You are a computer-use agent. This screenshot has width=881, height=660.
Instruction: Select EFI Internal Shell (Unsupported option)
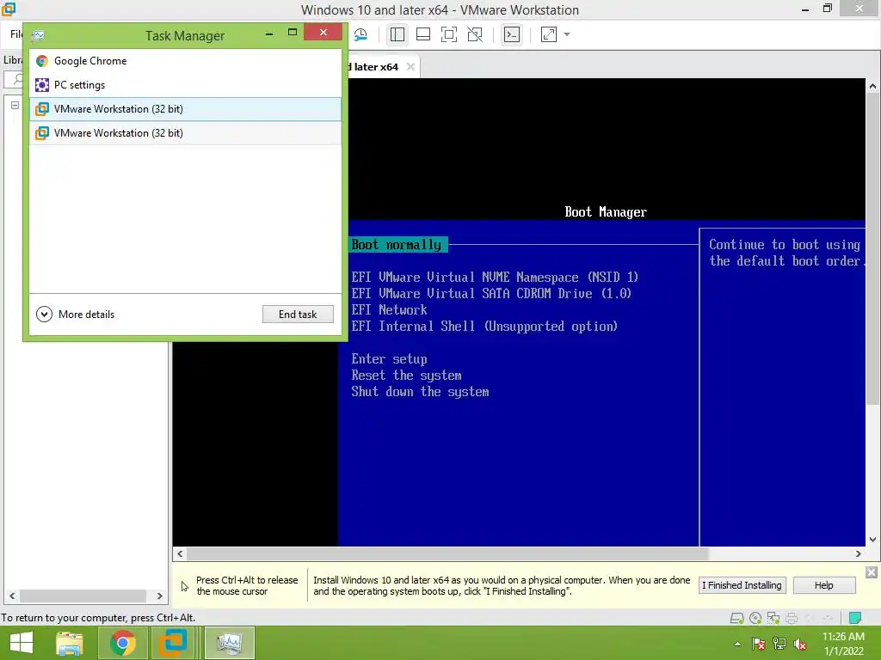click(485, 326)
